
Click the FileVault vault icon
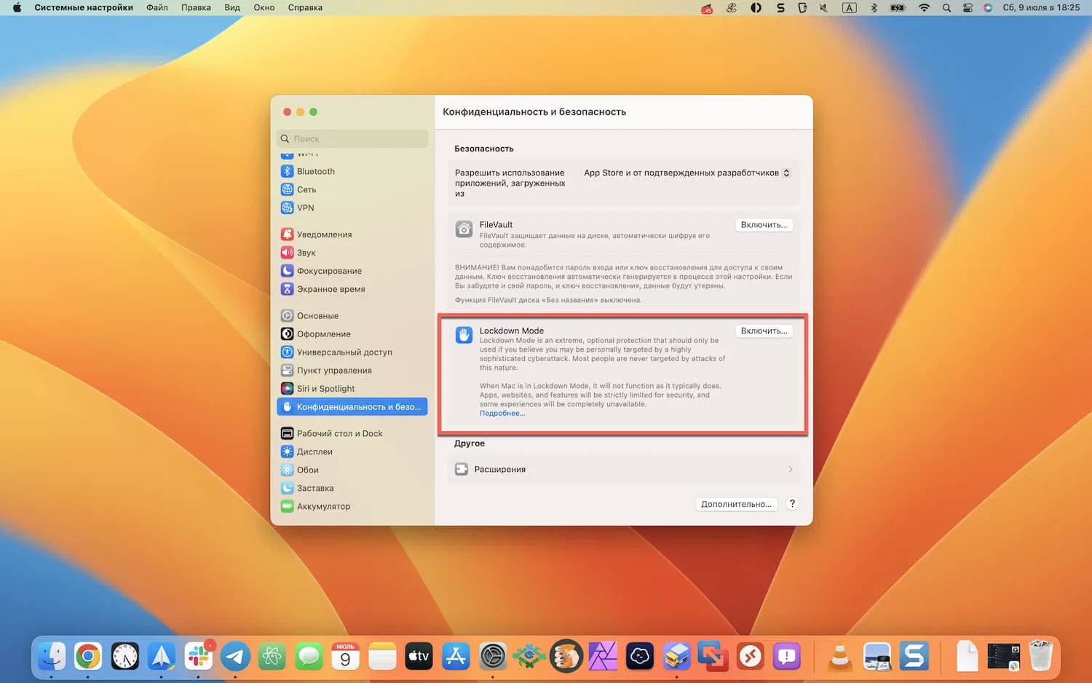click(464, 229)
